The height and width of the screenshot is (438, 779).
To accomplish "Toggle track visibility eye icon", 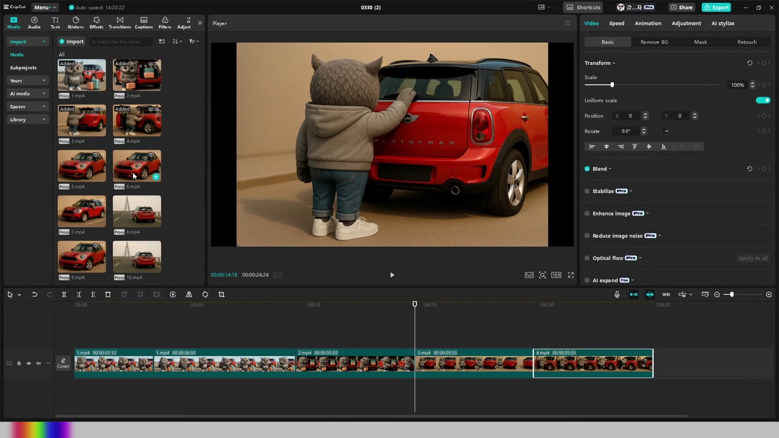I will pos(28,363).
